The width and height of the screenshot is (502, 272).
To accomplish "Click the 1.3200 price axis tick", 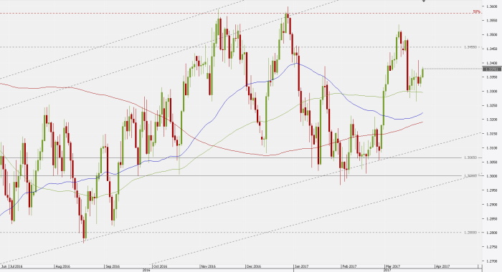I will (x=491, y=120).
